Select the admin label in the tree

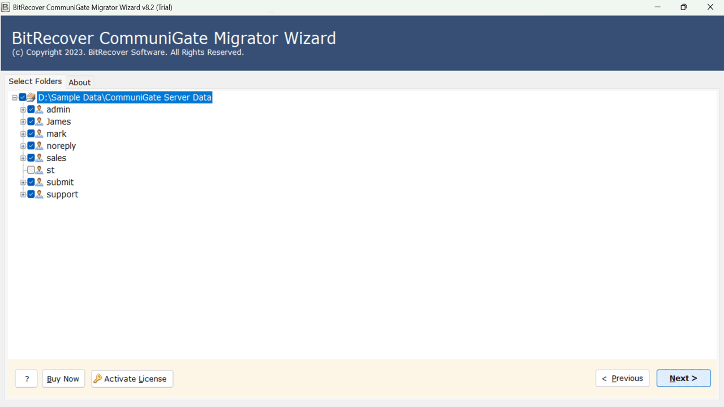(58, 110)
